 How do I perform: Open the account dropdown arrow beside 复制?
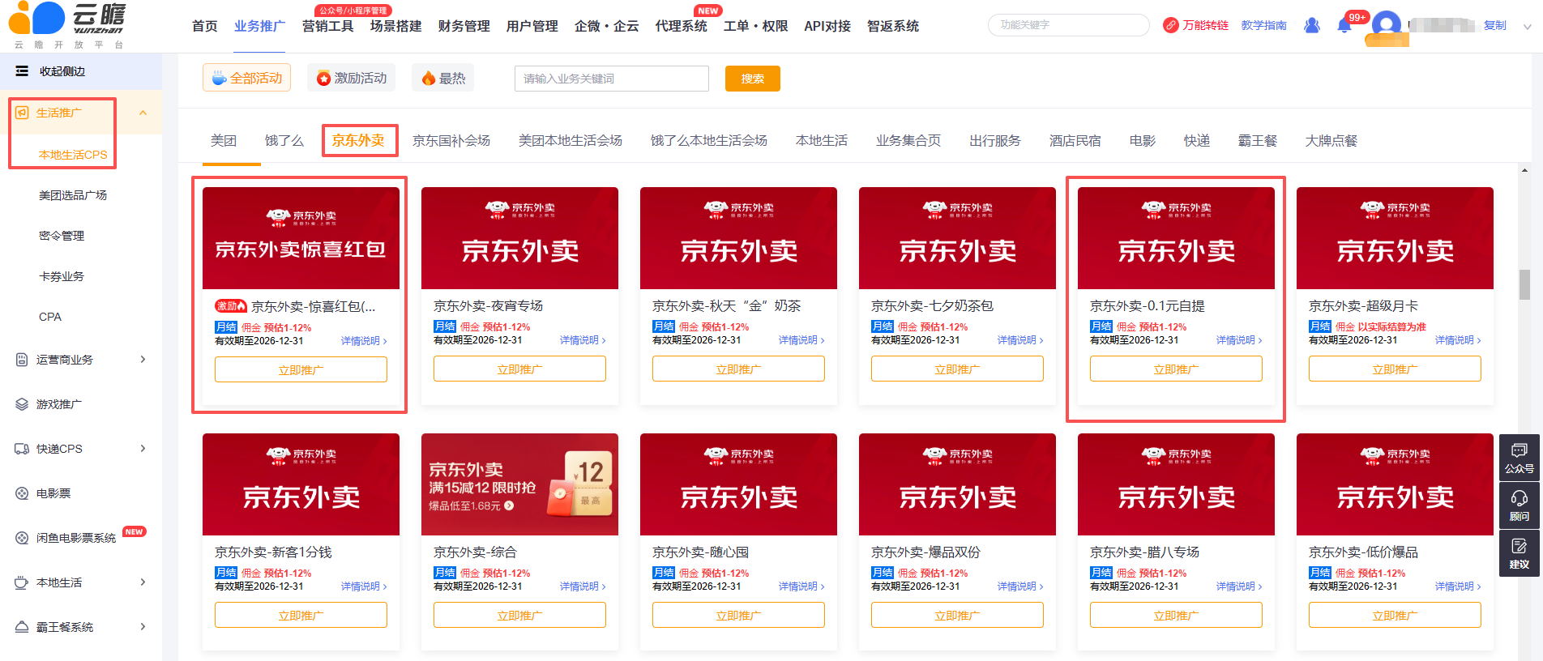pos(1528,26)
